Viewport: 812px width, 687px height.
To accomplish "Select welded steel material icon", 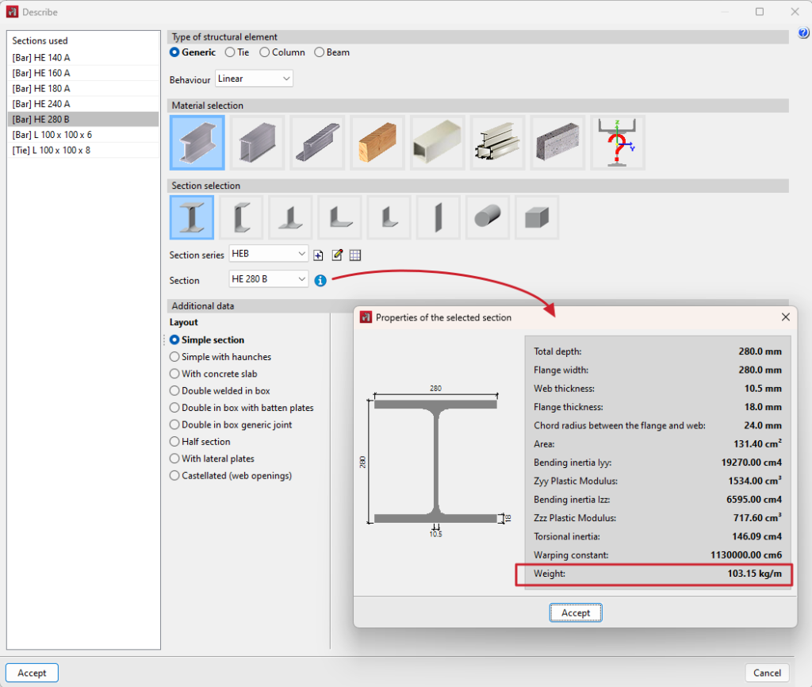I will (258, 143).
